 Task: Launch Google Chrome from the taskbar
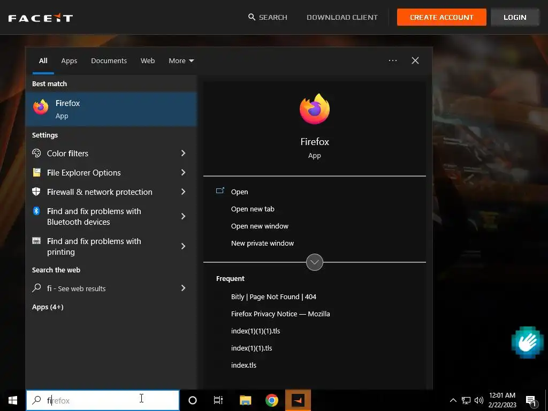click(x=271, y=400)
